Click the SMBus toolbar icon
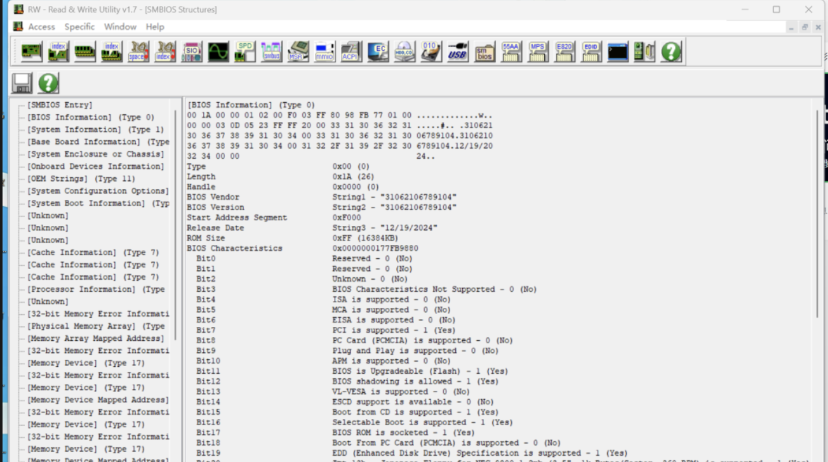Image resolution: width=828 pixels, height=462 pixels. [271, 51]
